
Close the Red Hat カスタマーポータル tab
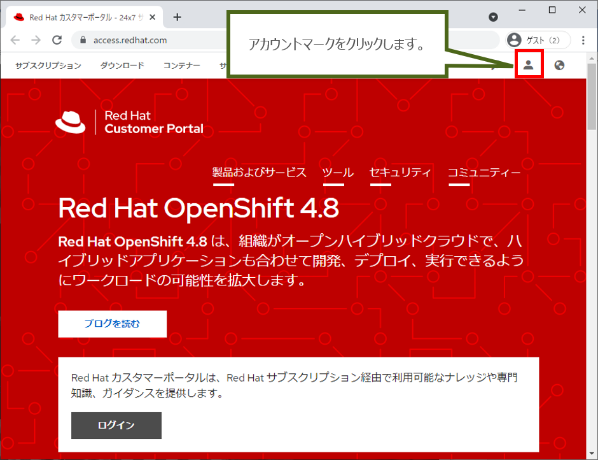[152, 17]
